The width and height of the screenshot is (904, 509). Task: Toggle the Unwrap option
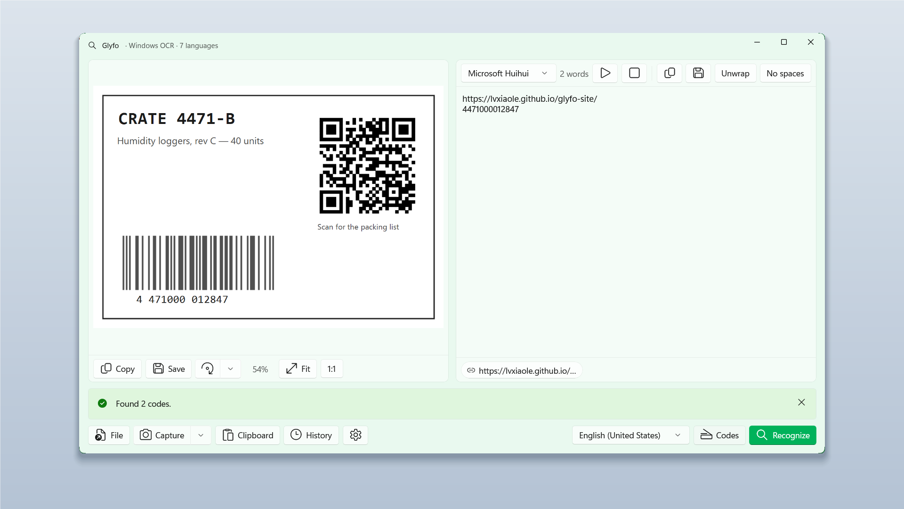coord(735,73)
